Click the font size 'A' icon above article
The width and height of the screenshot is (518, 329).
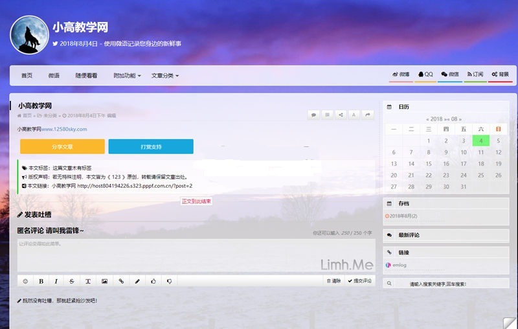point(354,115)
